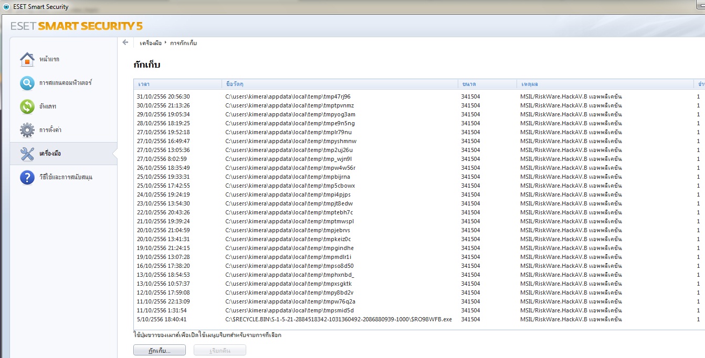This screenshot has height=358, width=705.
Task: Select row with file tmpkeiz0c
Action: [x=419, y=239]
